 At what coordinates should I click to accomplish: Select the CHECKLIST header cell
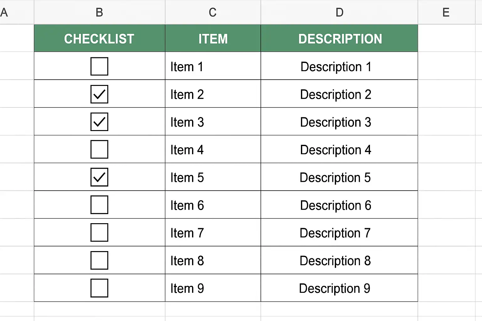pyautogui.click(x=99, y=38)
